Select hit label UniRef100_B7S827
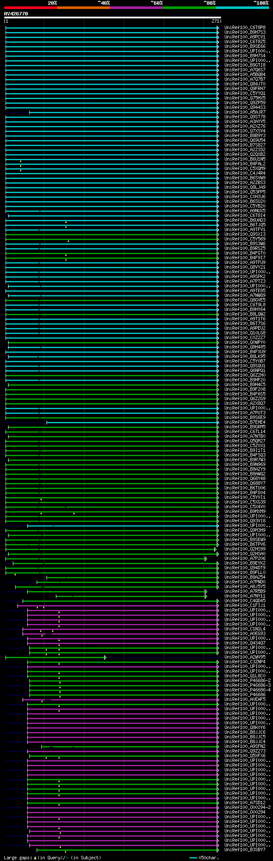This screenshot has height=861, width=273. [x=245, y=145]
